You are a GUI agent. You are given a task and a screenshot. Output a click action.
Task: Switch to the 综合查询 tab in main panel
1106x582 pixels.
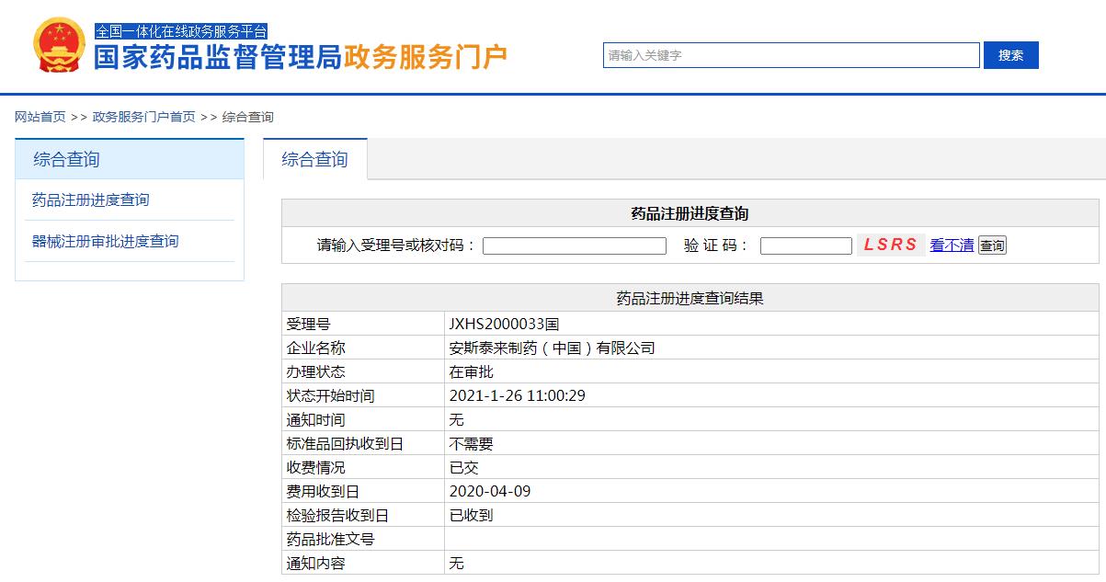coord(314,159)
